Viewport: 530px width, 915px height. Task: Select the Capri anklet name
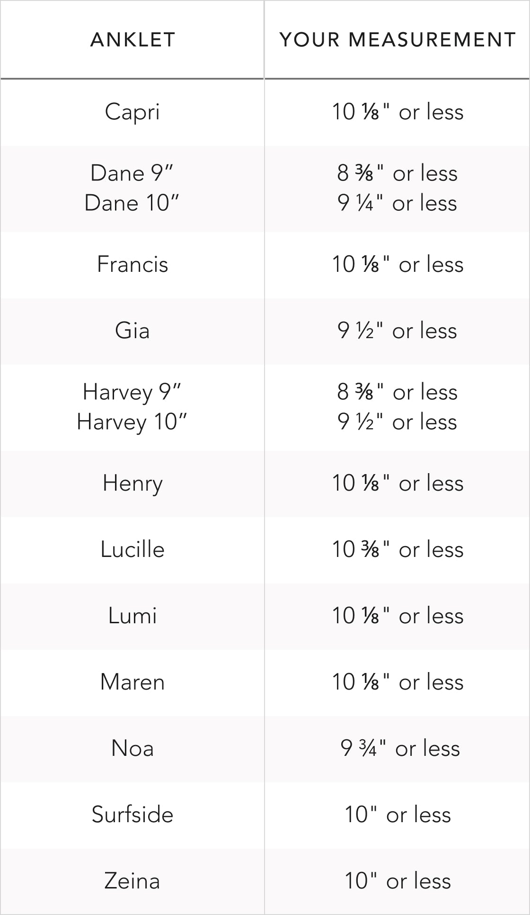coord(132,112)
